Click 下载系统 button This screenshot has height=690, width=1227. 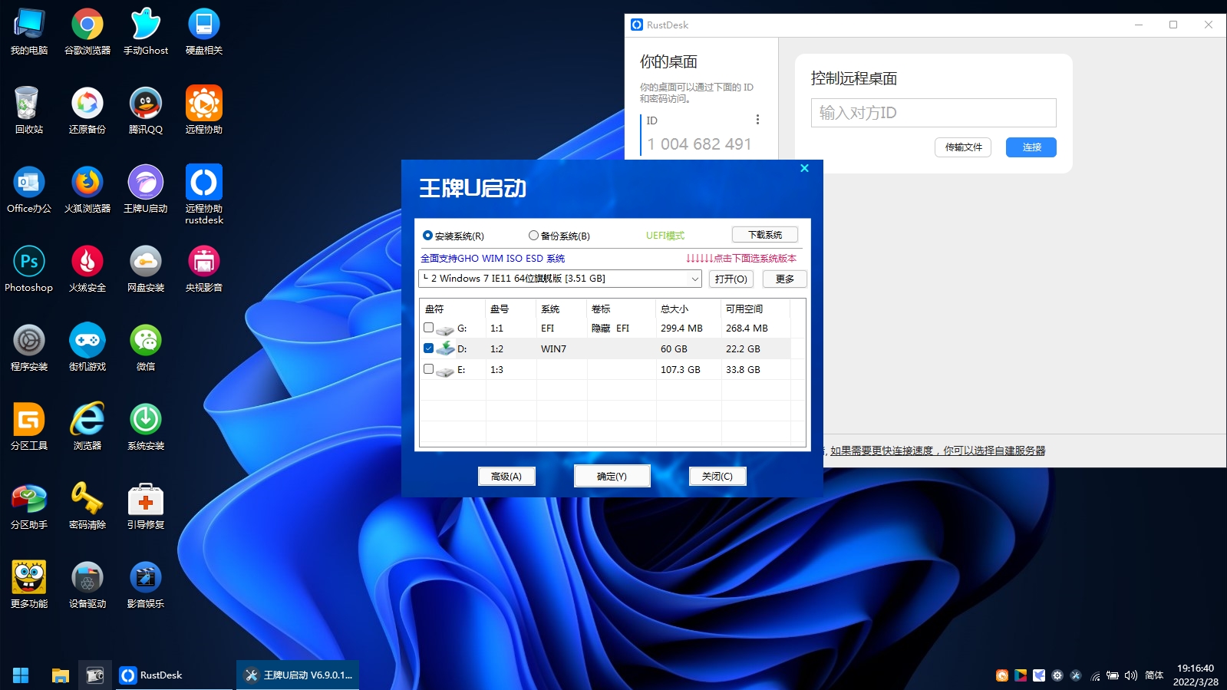click(x=765, y=235)
